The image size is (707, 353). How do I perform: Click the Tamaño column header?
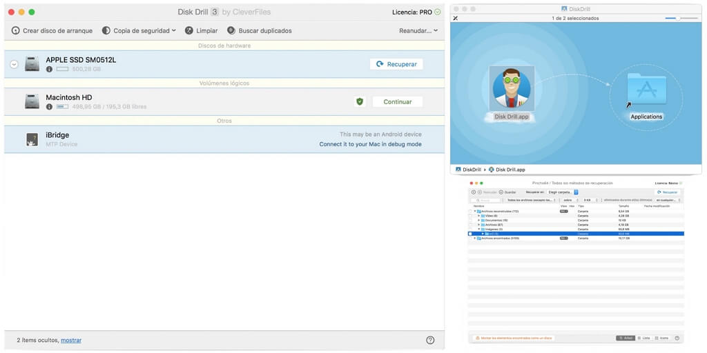[623, 206]
